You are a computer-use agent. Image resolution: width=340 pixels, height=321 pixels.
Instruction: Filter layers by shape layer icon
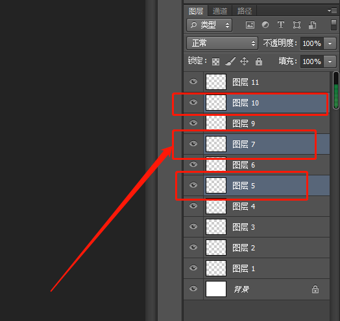pyautogui.click(x=297, y=25)
